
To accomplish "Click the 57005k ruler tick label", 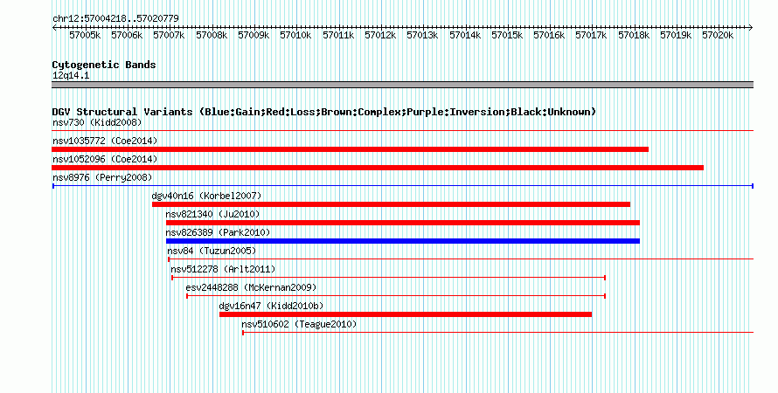I will pos(85,35).
